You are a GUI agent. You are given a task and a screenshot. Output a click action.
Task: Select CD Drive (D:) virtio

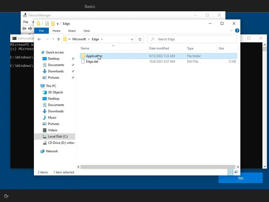coord(61,143)
